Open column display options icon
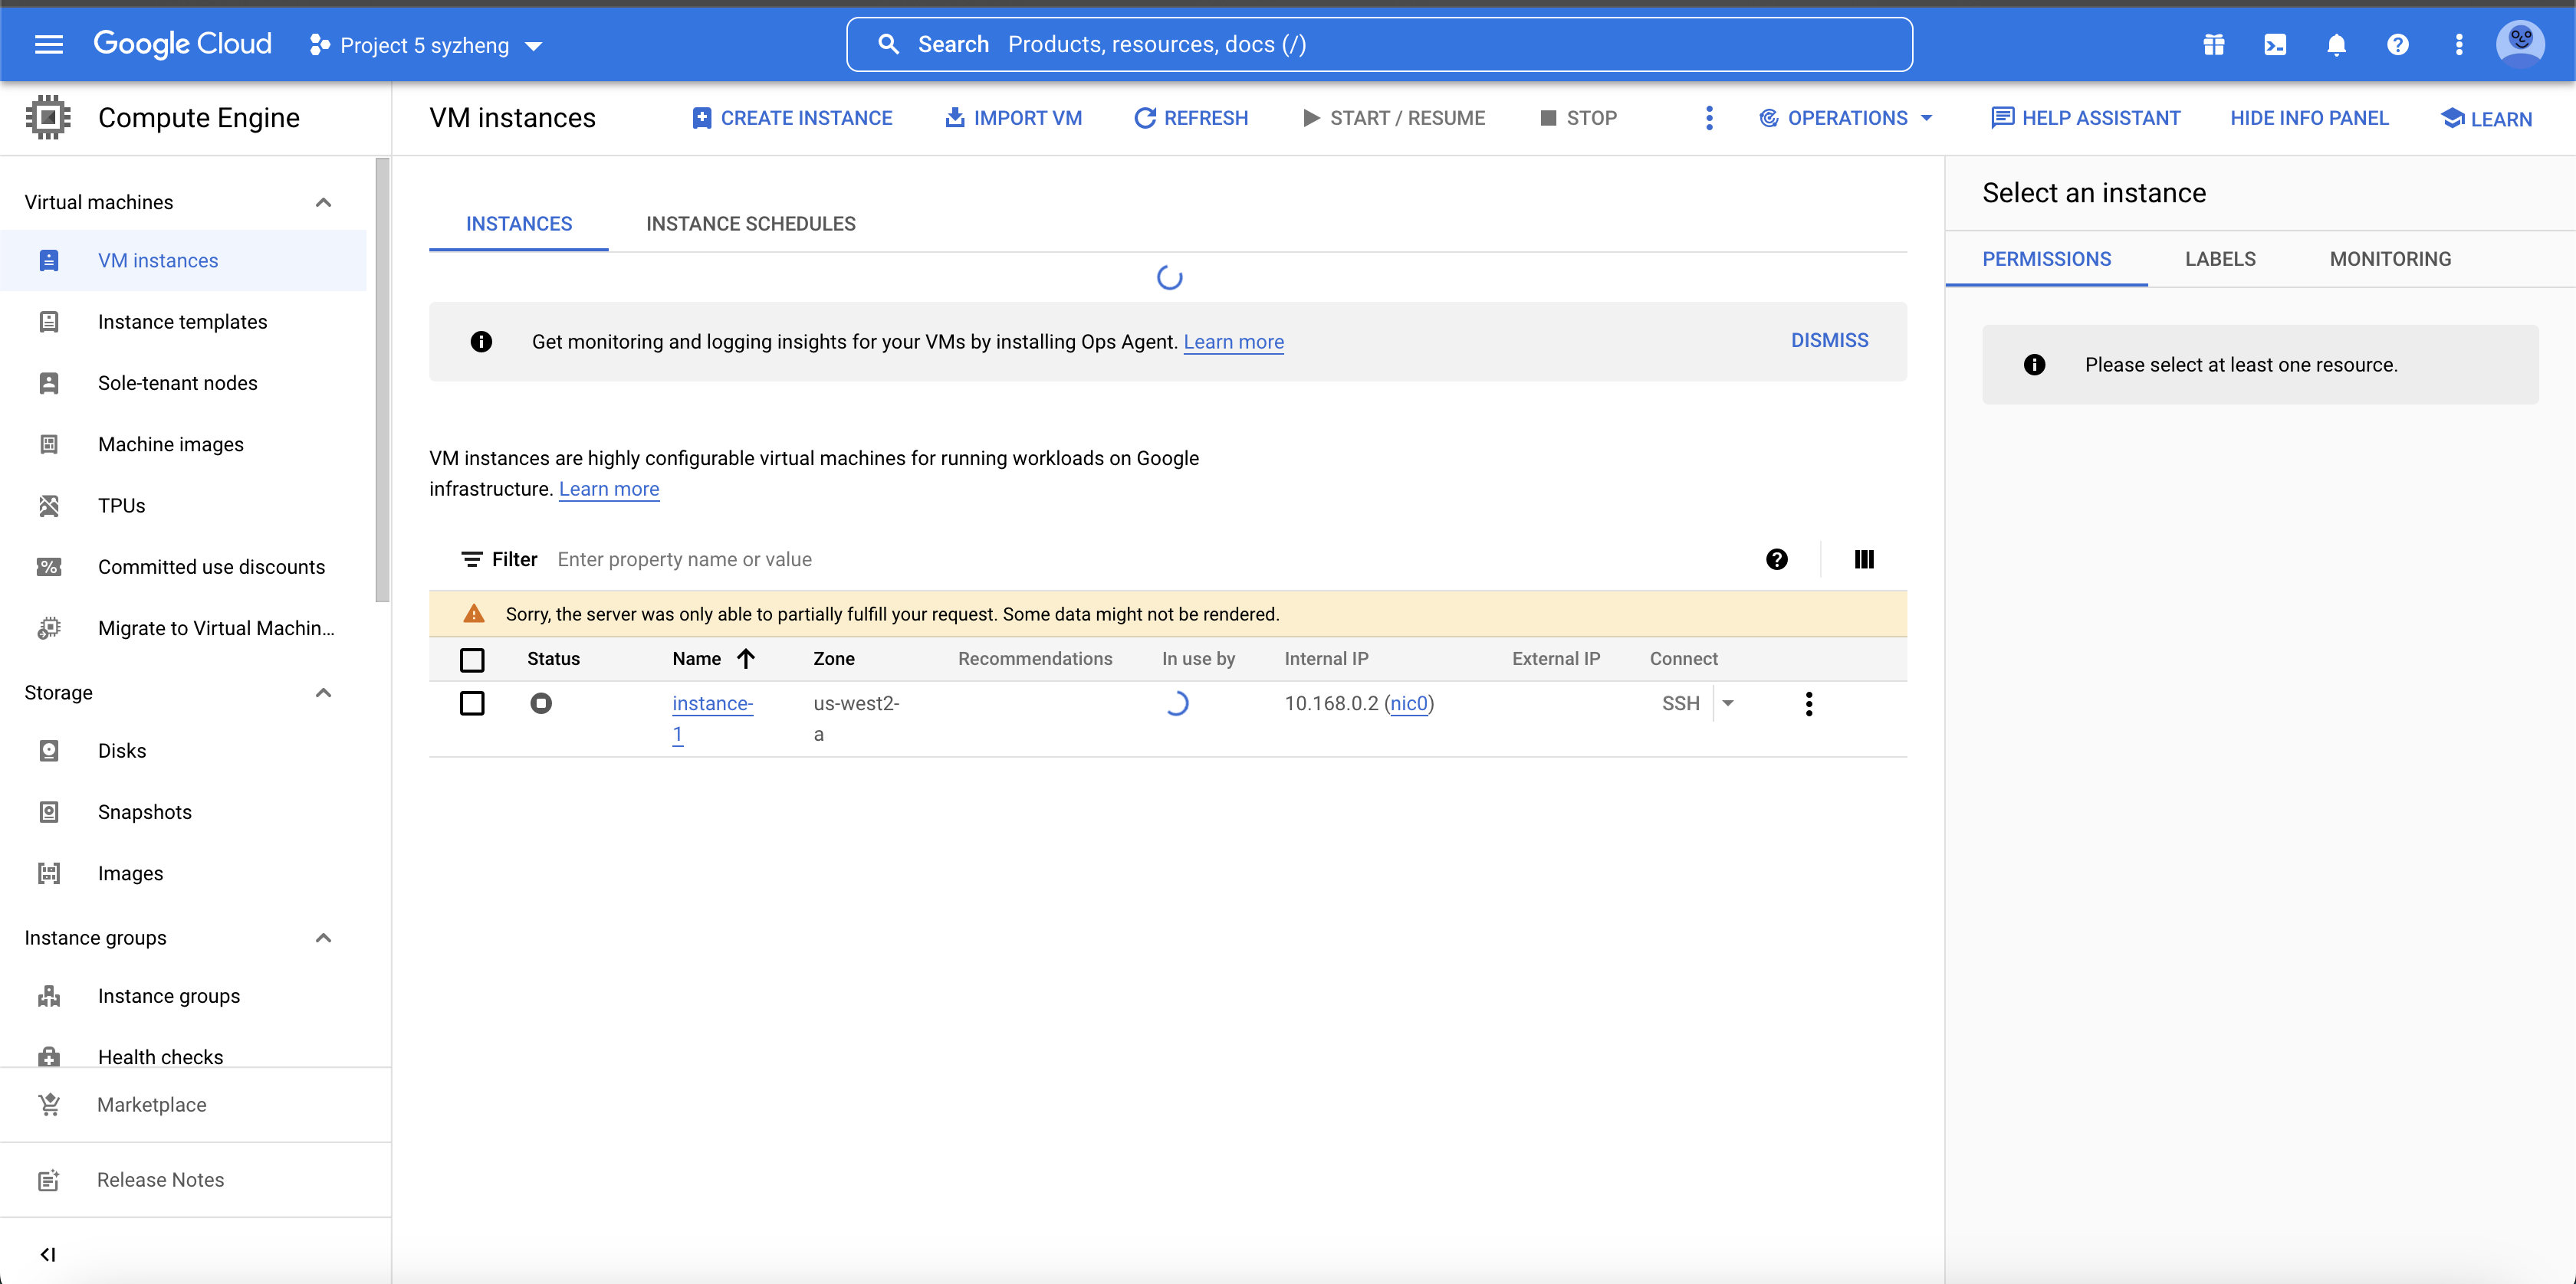Screen dimensions: 2576x1284 1864,559
